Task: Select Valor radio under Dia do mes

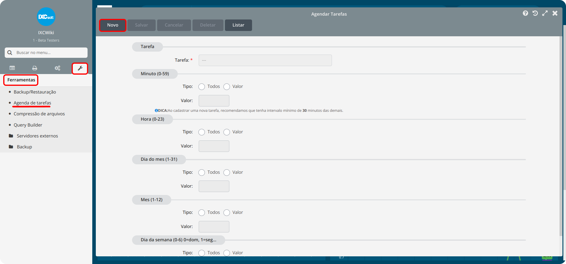Action: tap(227, 173)
